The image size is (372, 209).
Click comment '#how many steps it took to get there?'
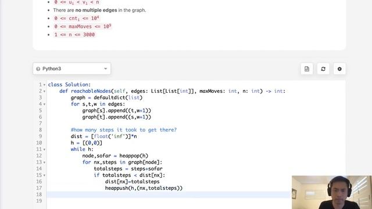pyautogui.click(x=124, y=130)
